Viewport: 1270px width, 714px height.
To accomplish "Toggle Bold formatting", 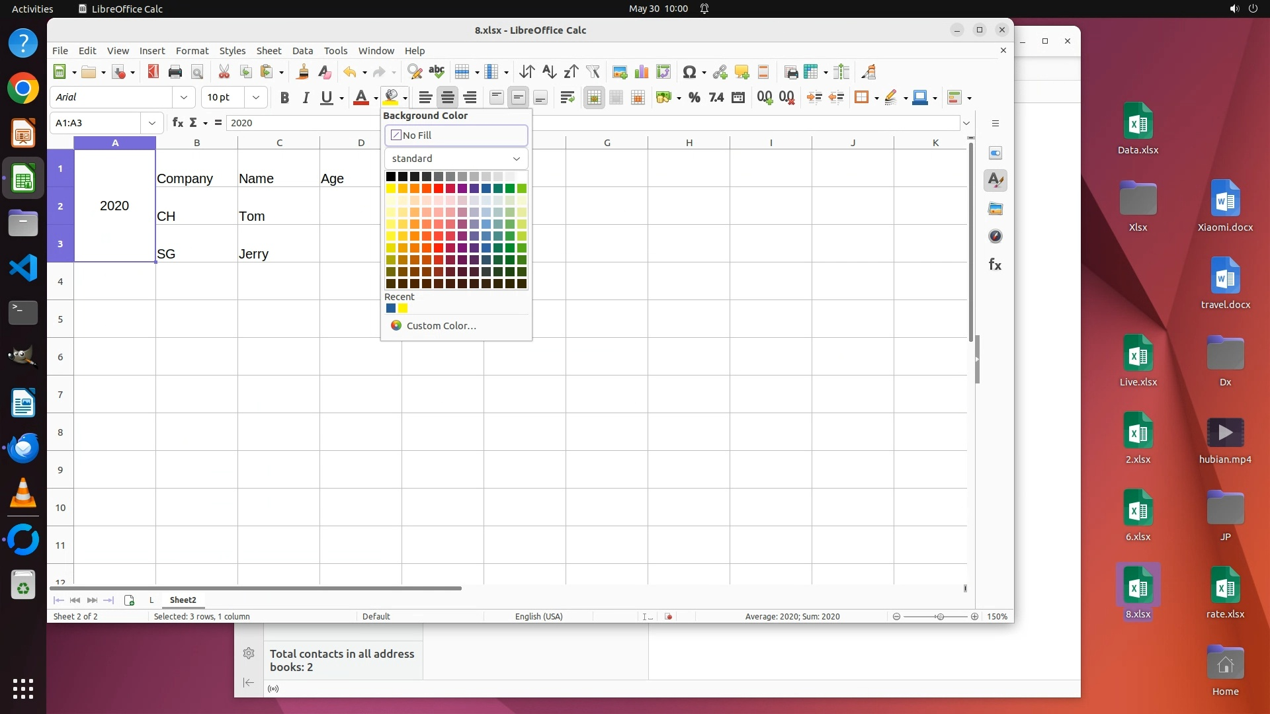I will (x=284, y=98).
